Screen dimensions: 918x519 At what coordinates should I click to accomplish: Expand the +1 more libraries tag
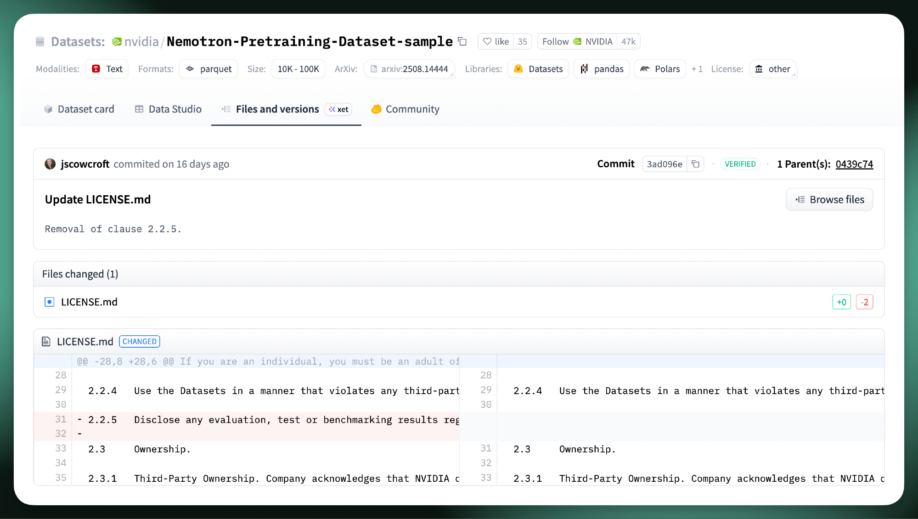[697, 69]
